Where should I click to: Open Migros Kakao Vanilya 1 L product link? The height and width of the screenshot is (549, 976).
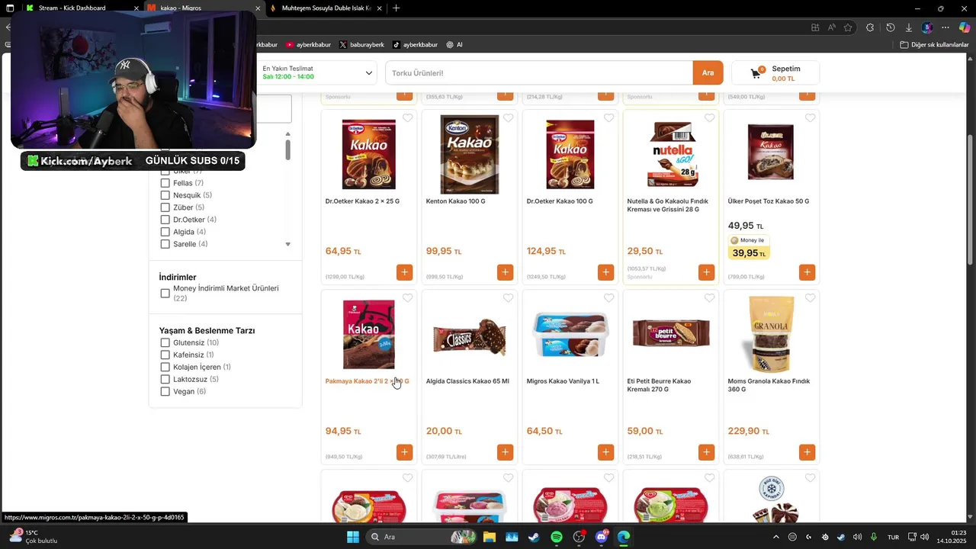click(563, 381)
